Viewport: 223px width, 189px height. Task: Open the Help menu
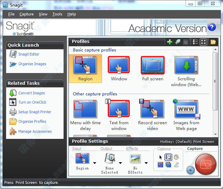coord(72,14)
